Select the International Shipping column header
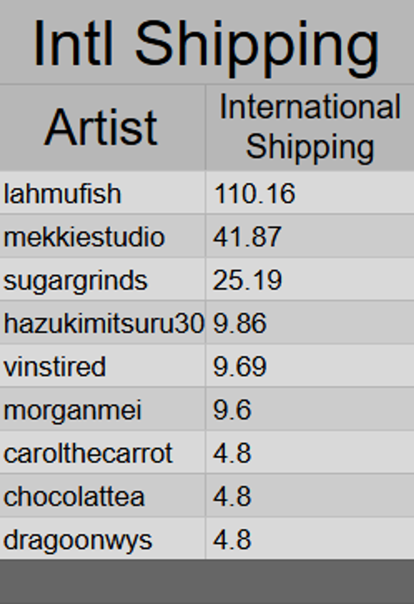Viewport: 414px width, 604px height. pos(310,127)
